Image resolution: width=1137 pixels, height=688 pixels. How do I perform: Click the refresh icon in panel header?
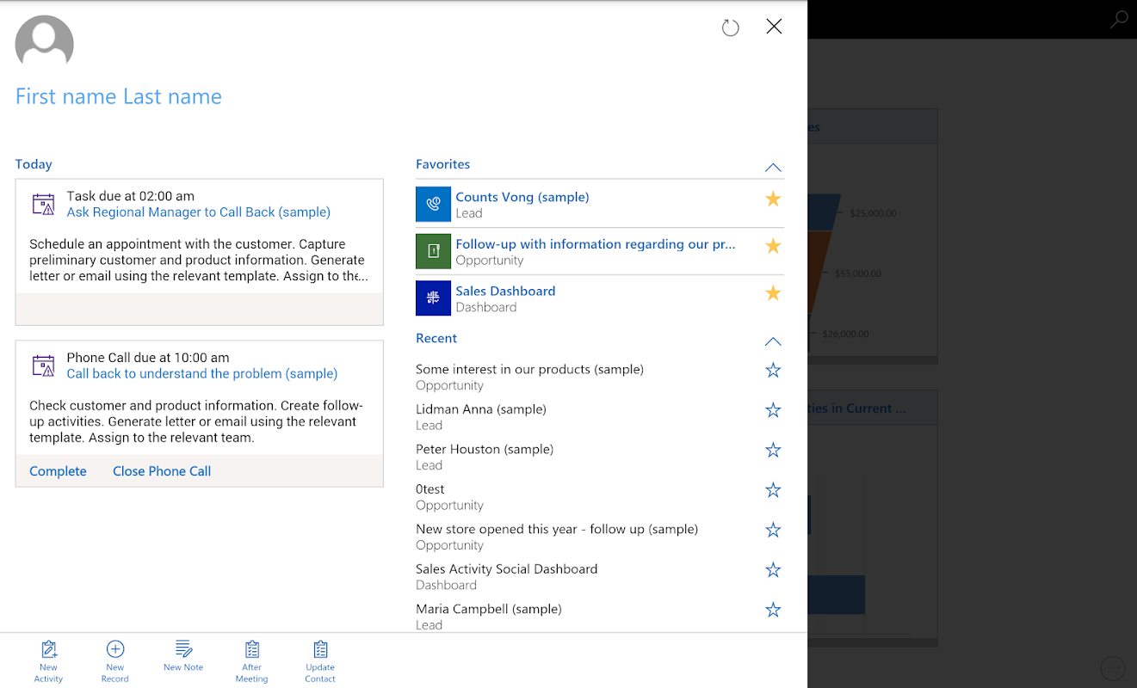730,28
